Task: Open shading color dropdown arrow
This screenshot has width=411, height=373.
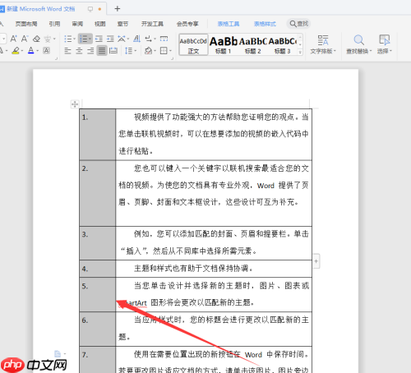Action: click(155, 51)
